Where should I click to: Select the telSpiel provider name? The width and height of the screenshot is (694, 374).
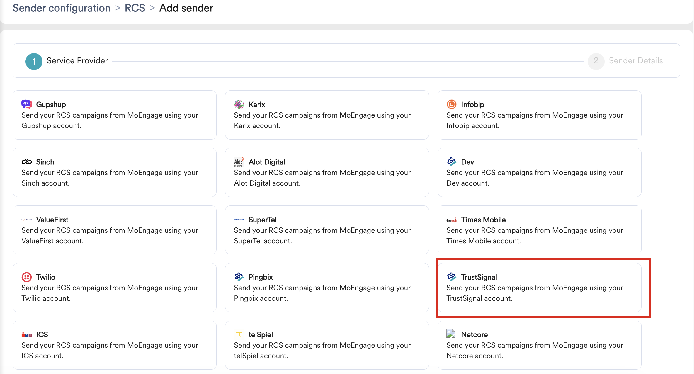tap(261, 335)
